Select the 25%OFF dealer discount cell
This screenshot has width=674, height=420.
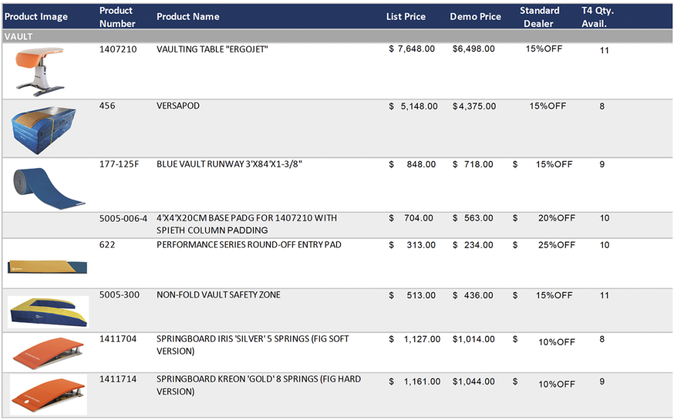[555, 245]
